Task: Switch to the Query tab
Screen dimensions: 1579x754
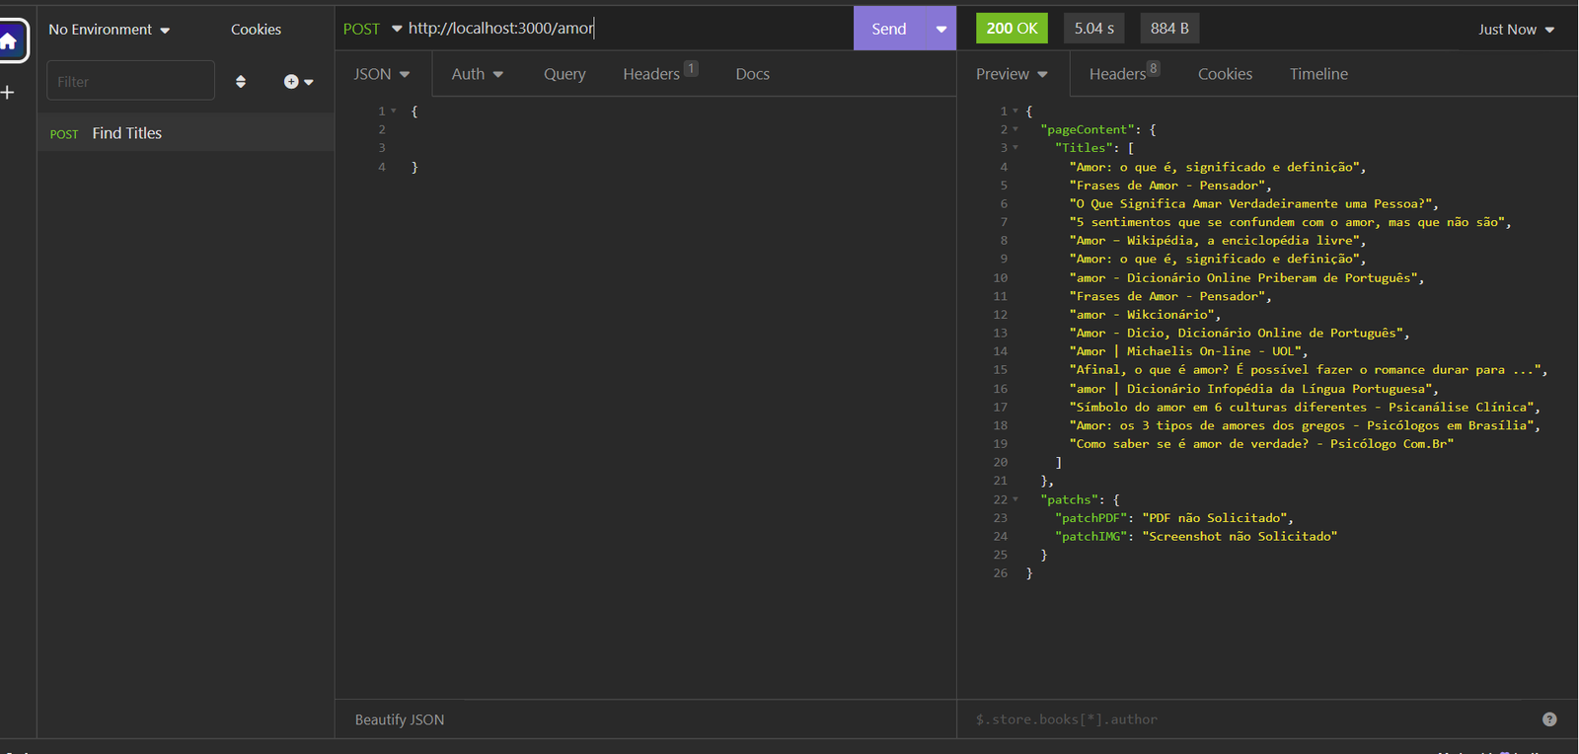Action: click(x=564, y=74)
